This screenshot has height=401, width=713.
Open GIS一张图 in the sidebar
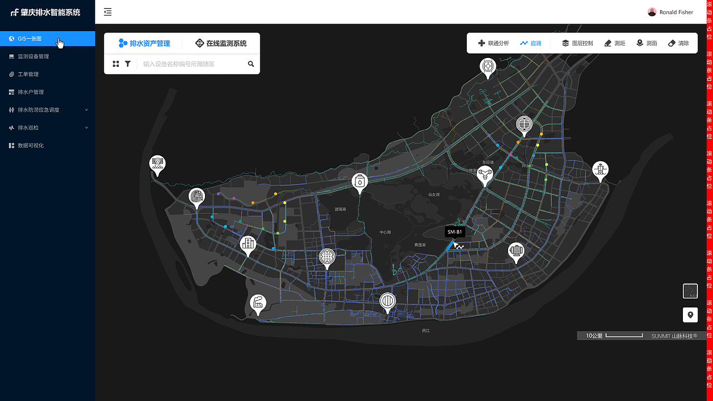tap(47, 38)
